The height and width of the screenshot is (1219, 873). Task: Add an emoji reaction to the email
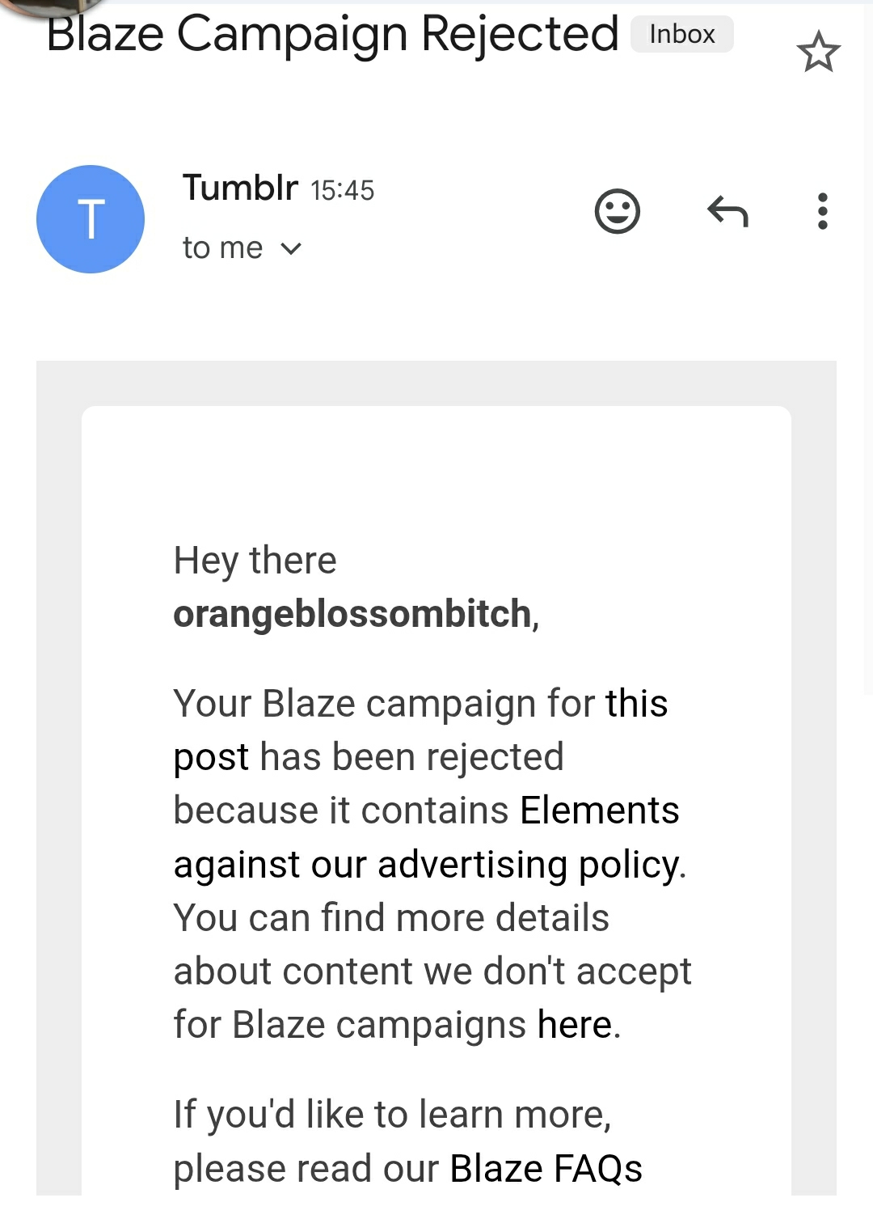[x=617, y=212]
